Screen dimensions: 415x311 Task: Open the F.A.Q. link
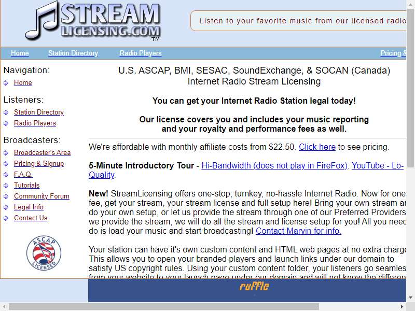coord(23,175)
